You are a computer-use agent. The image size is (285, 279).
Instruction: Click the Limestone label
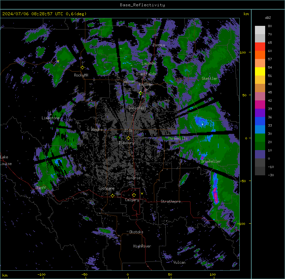51,118
